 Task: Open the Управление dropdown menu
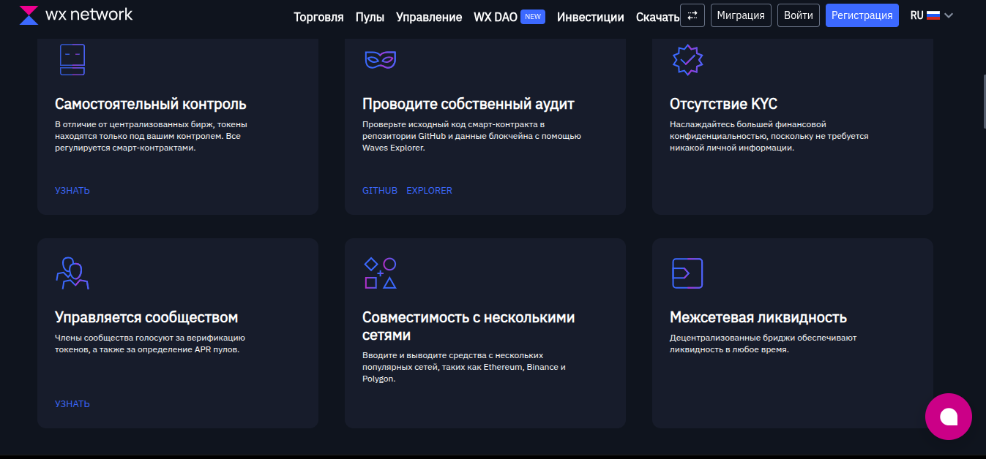coord(429,17)
